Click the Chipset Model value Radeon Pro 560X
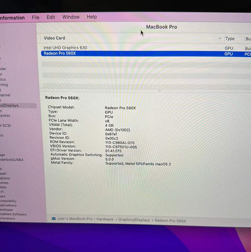Viewport: 251px width, 252px height. click(x=120, y=108)
